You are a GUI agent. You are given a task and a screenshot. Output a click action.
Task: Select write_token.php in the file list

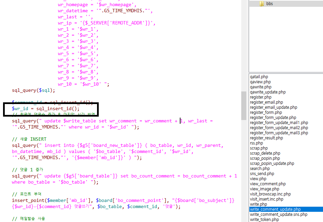[x=264, y=220]
